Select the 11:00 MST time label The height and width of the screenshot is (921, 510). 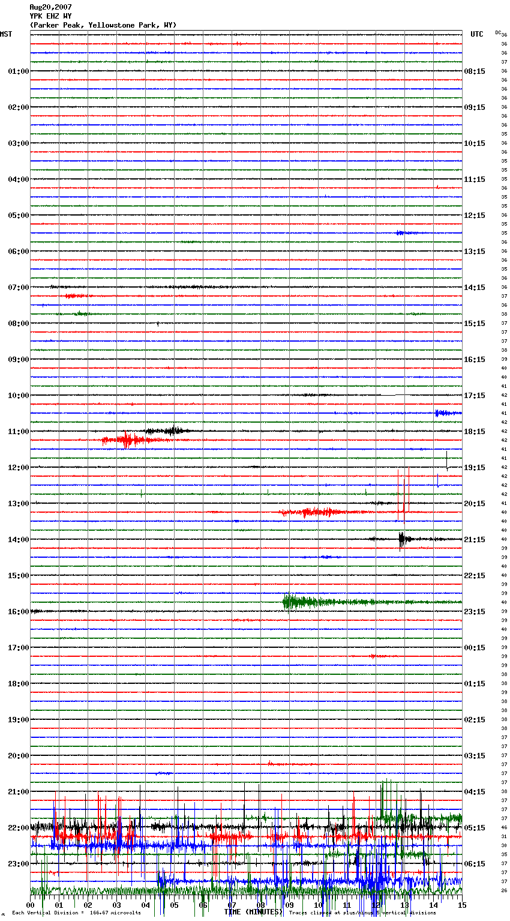(x=19, y=432)
